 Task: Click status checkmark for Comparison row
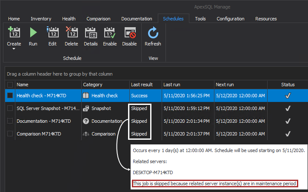pos(288,134)
